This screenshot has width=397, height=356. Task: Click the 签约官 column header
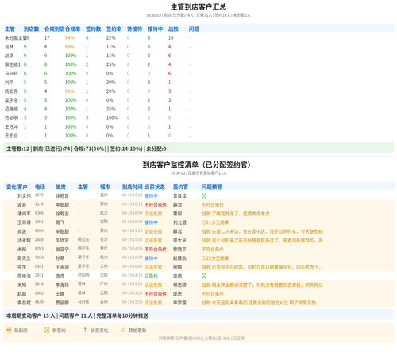(181, 187)
